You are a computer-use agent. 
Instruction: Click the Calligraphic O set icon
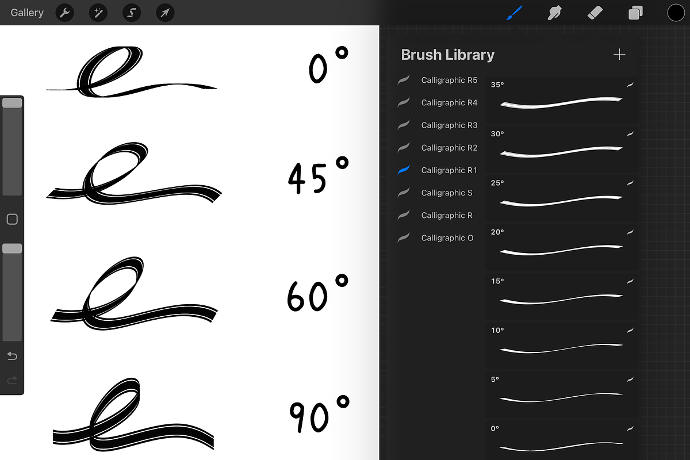(404, 237)
